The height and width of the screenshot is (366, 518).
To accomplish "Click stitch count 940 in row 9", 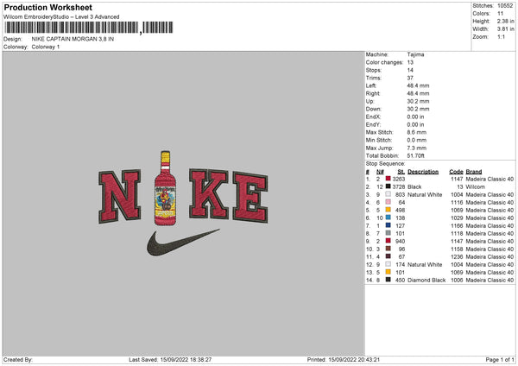I will [400, 241].
